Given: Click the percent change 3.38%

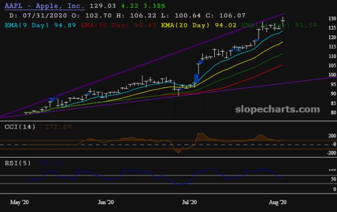Looking at the screenshot, I should pos(154,6).
